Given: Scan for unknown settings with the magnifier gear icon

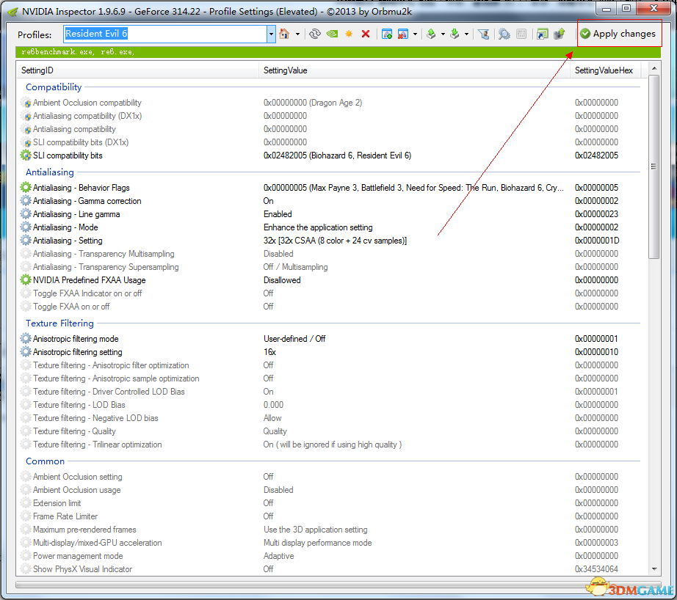Looking at the screenshot, I should (504, 34).
